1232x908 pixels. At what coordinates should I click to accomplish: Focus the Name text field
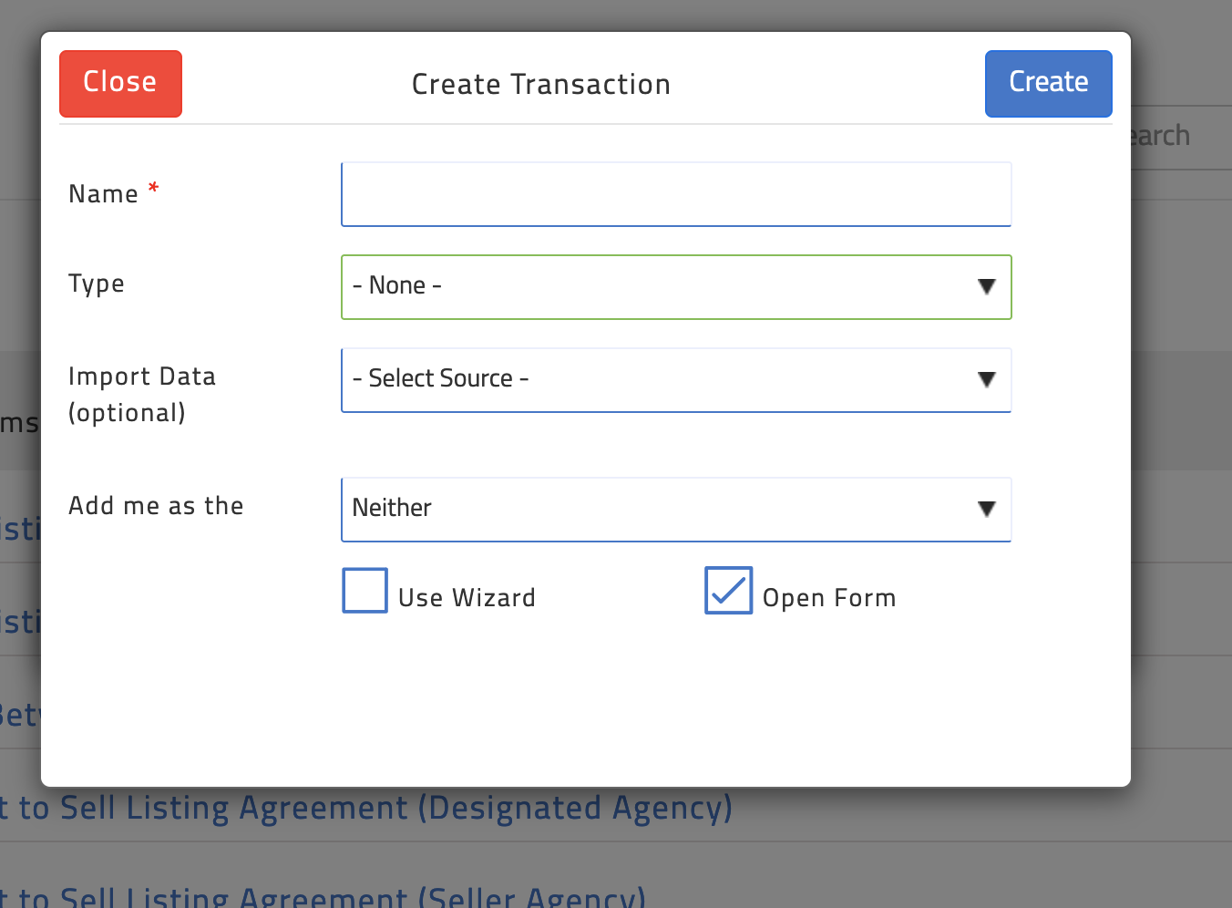(x=676, y=194)
